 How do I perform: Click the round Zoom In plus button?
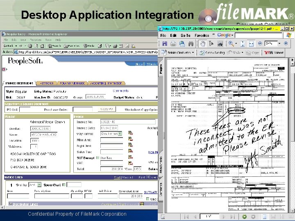(286, 43)
